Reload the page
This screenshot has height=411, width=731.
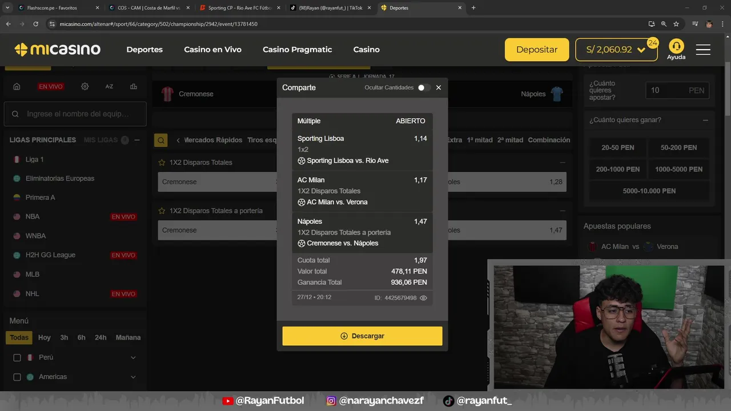[35, 24]
